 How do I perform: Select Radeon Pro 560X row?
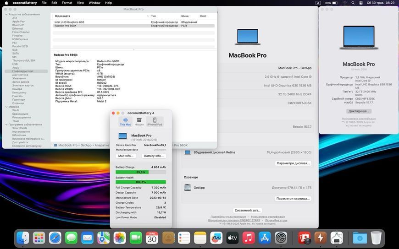(133, 26)
